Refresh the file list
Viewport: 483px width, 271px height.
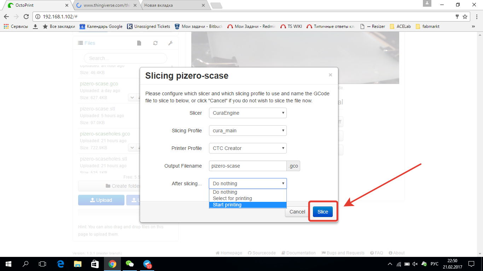click(x=155, y=43)
